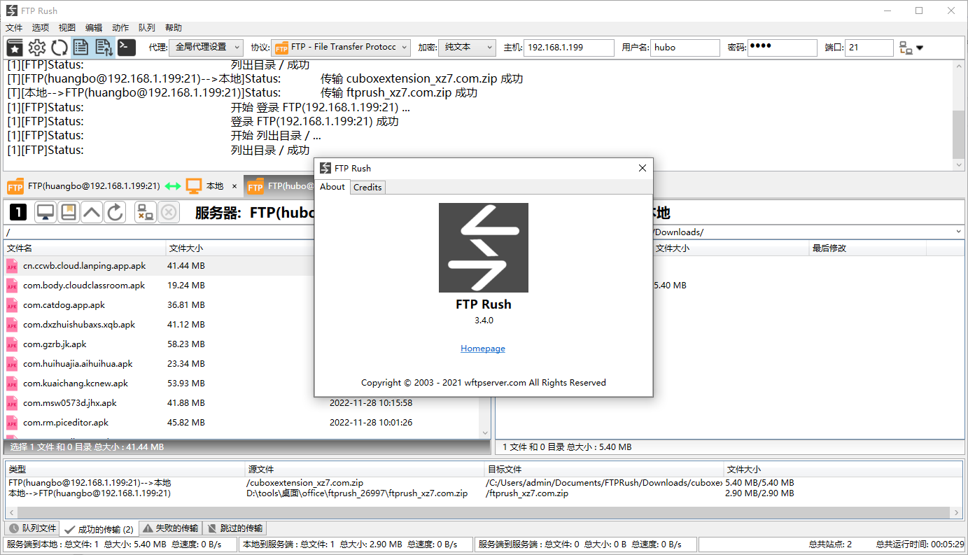The width and height of the screenshot is (968, 555).
Task: Select file com.kuaichang.kcnew.apk
Action: [x=76, y=384]
